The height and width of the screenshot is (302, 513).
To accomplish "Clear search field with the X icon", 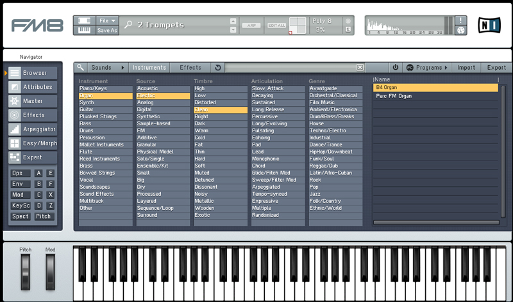I will 360,67.
